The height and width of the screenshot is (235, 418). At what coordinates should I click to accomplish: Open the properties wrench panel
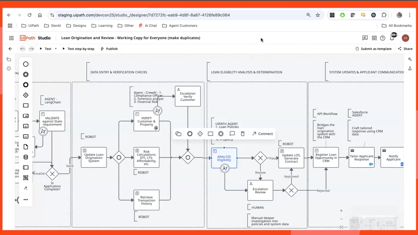tap(410, 59)
